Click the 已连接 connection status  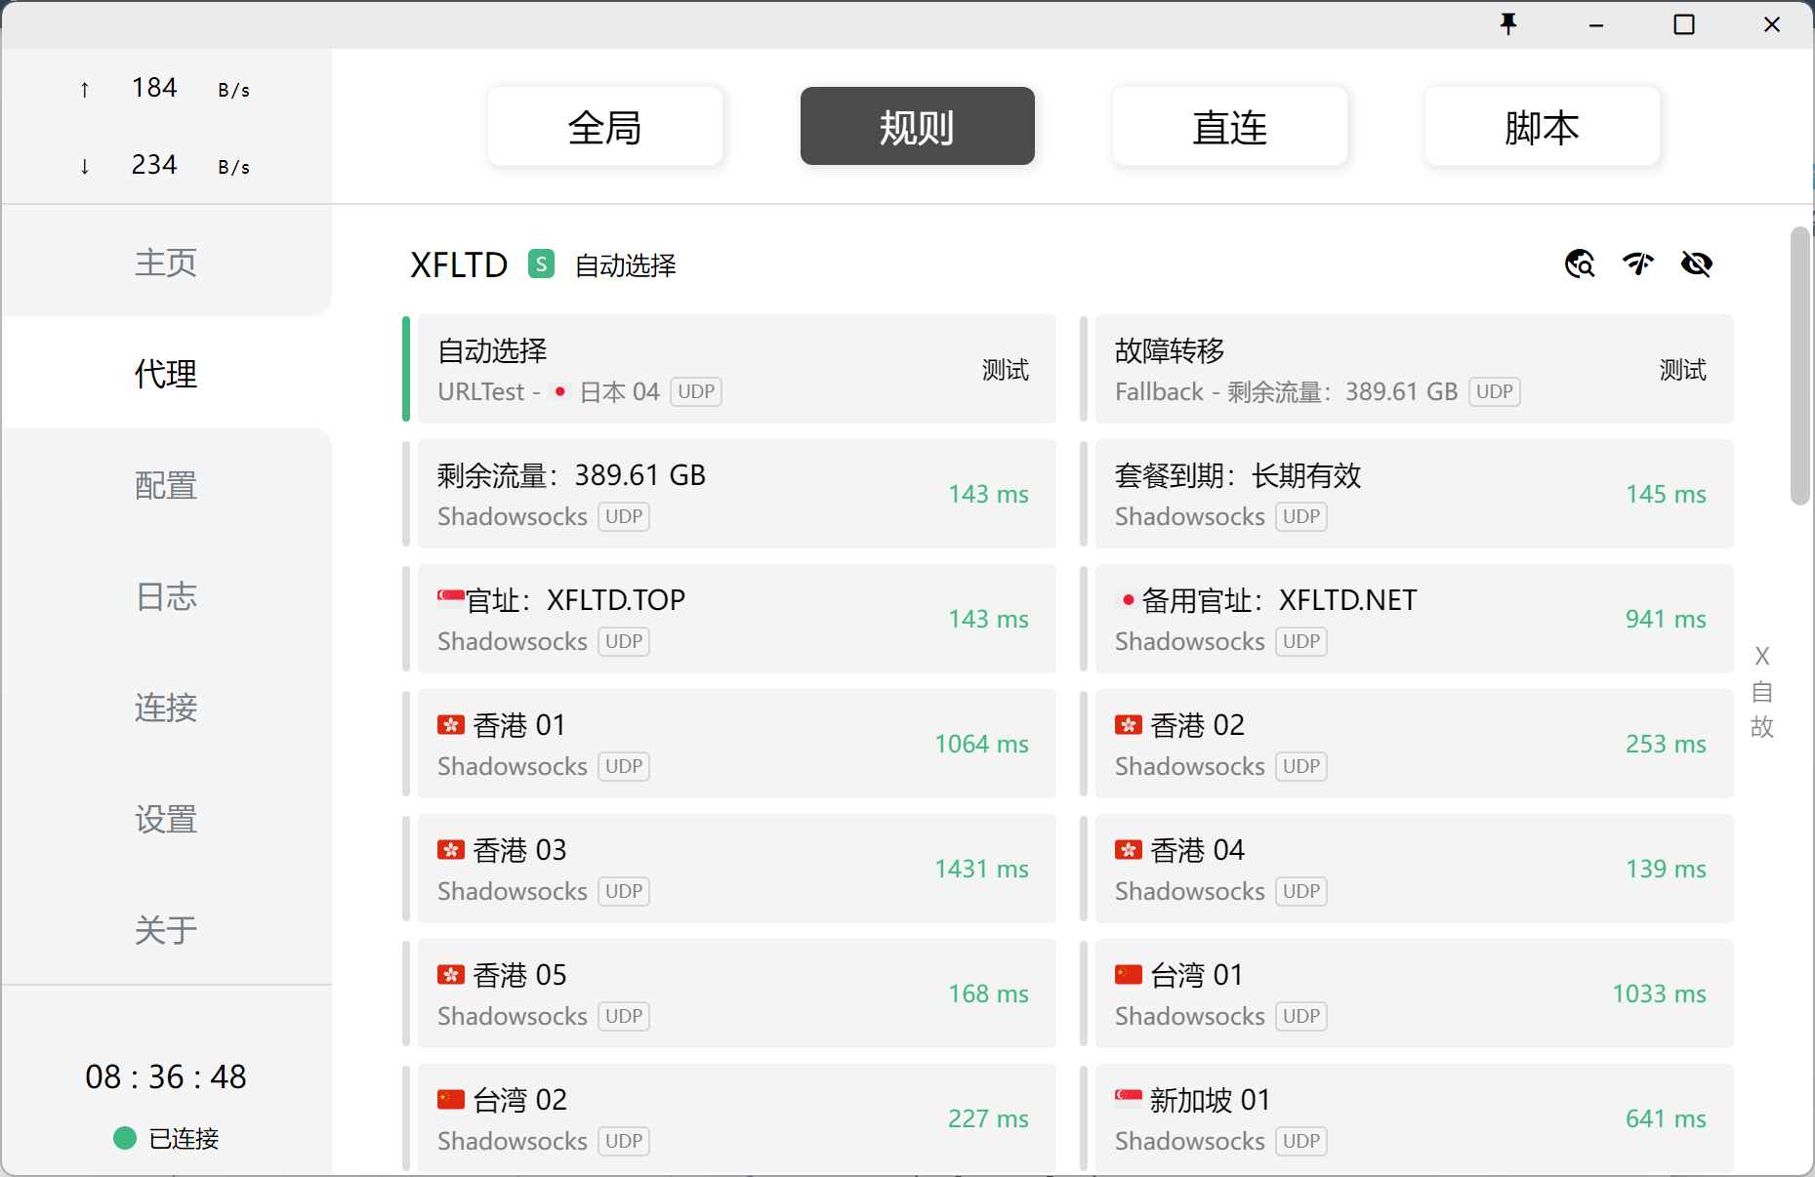[x=184, y=1139]
